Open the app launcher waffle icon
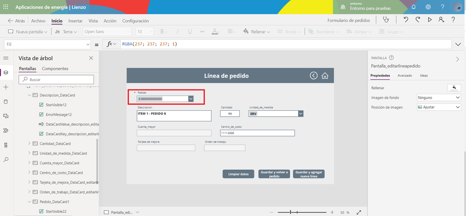 (6, 7)
